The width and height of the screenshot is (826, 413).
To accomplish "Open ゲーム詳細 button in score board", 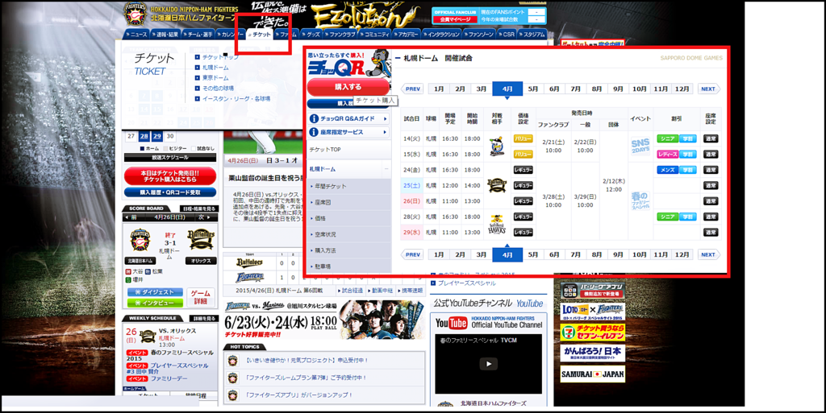I will 200,297.
